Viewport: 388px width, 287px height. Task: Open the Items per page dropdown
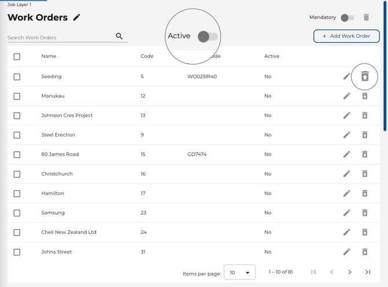(x=239, y=273)
